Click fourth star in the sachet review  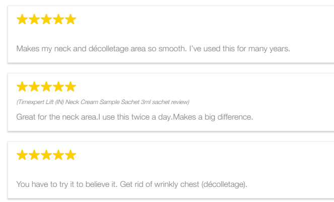58,86
